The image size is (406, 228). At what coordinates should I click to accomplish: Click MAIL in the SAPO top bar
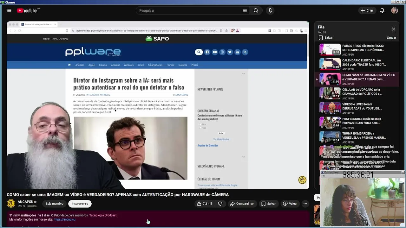coord(55,39)
